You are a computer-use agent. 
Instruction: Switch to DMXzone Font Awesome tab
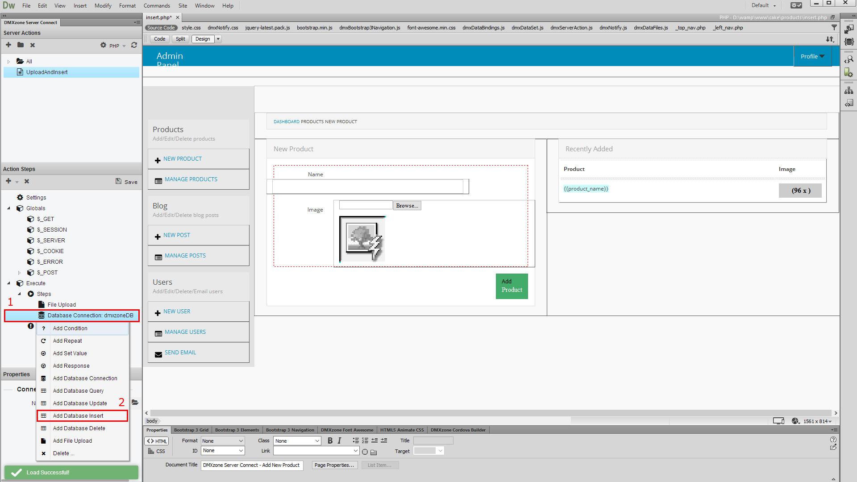click(347, 430)
